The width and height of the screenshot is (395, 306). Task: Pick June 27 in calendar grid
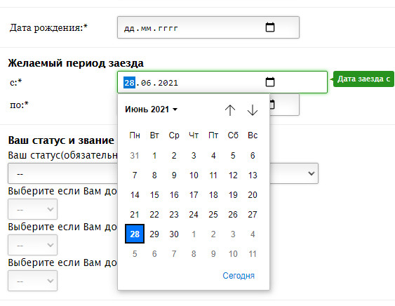pos(253,214)
